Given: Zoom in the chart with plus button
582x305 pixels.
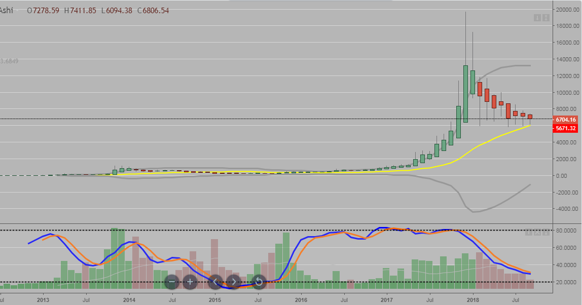Looking at the screenshot, I should tap(190, 282).
